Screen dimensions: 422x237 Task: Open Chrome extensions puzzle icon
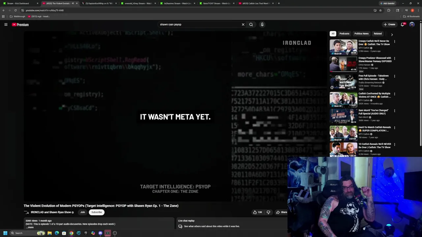click(x=389, y=10)
